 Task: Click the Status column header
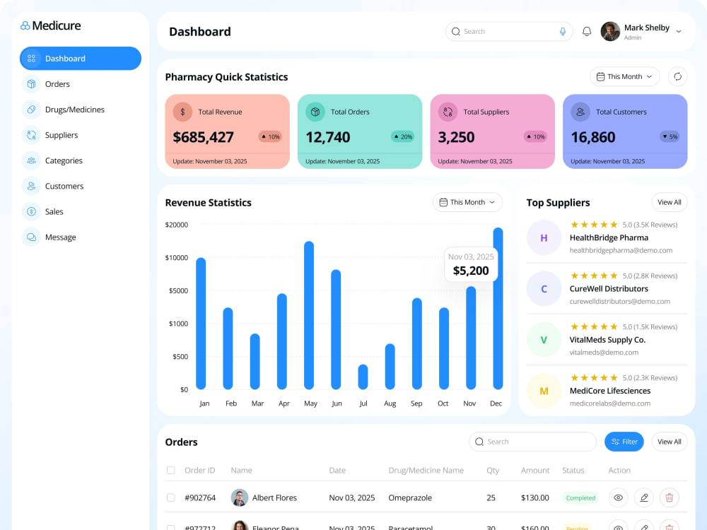click(x=573, y=470)
